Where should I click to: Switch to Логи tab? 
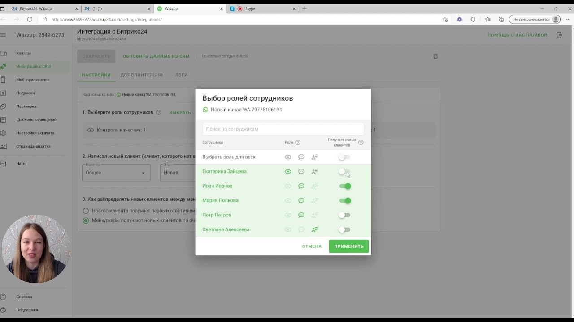point(181,75)
